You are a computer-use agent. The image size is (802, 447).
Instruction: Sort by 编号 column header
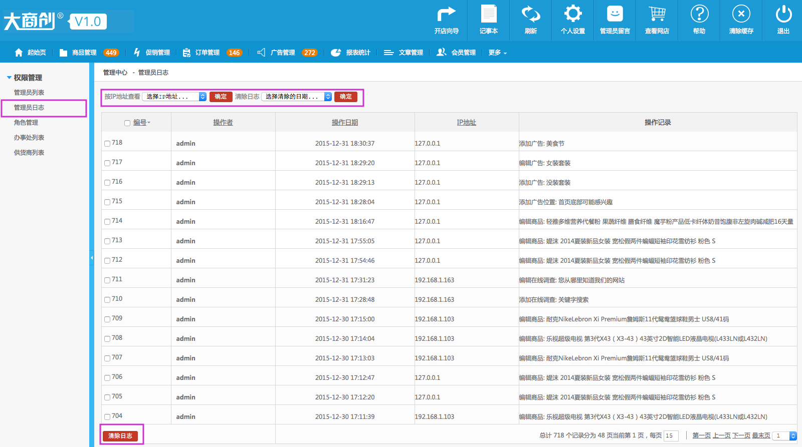point(140,123)
